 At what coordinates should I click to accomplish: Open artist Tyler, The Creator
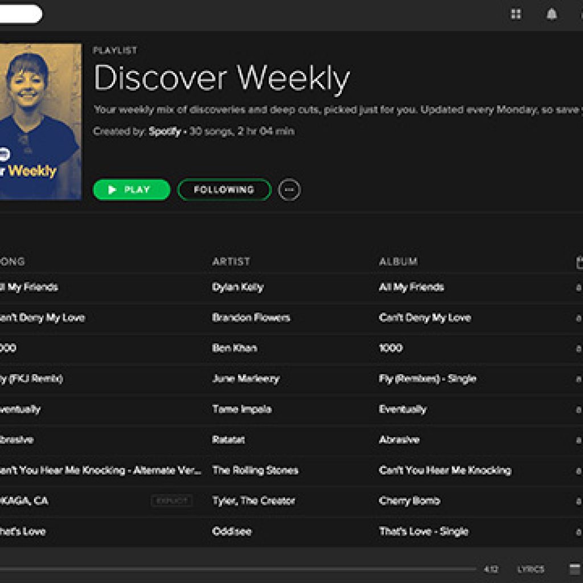point(253,501)
